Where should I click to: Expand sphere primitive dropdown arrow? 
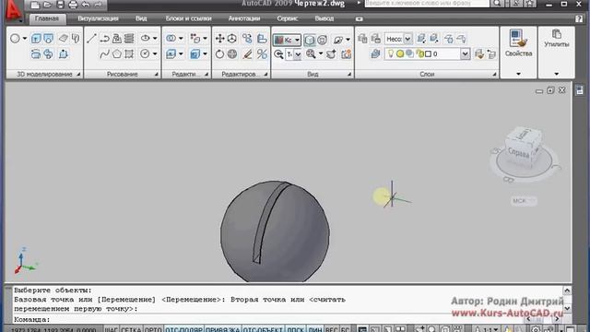click(25, 39)
